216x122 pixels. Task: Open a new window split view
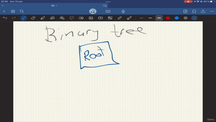pos(105,5)
